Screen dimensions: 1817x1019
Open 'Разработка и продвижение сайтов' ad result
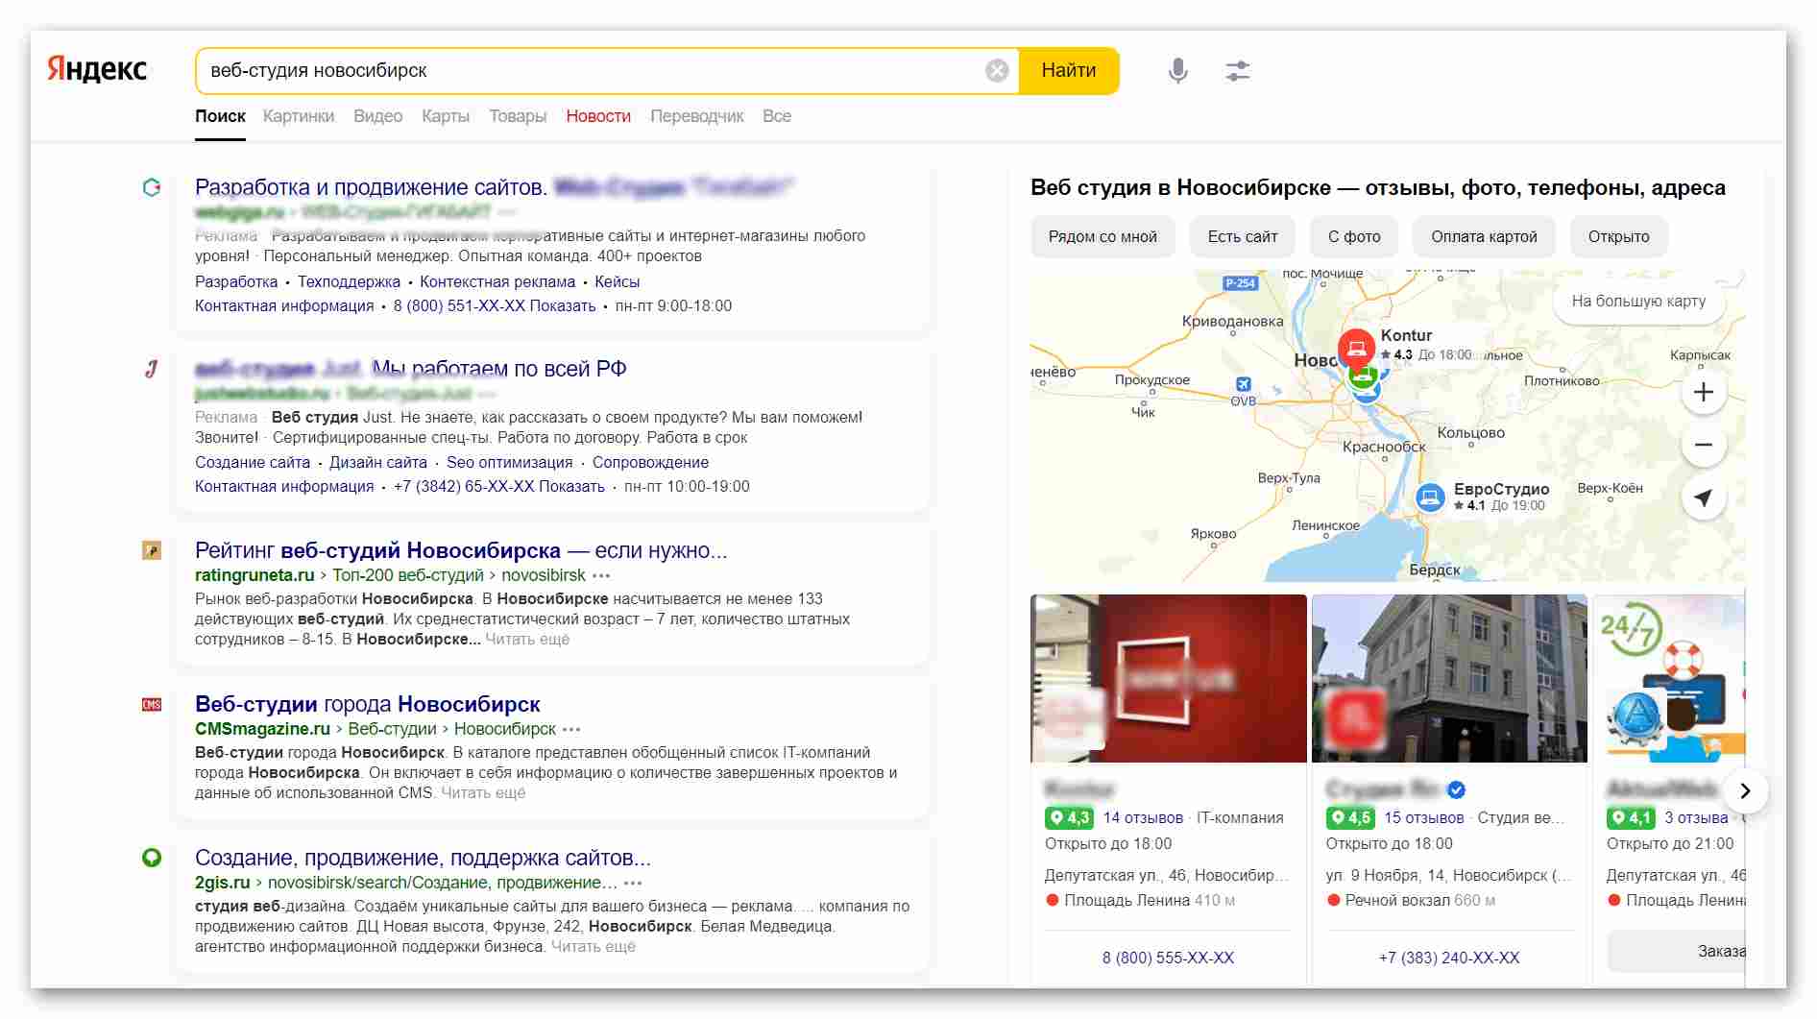pyautogui.click(x=371, y=187)
